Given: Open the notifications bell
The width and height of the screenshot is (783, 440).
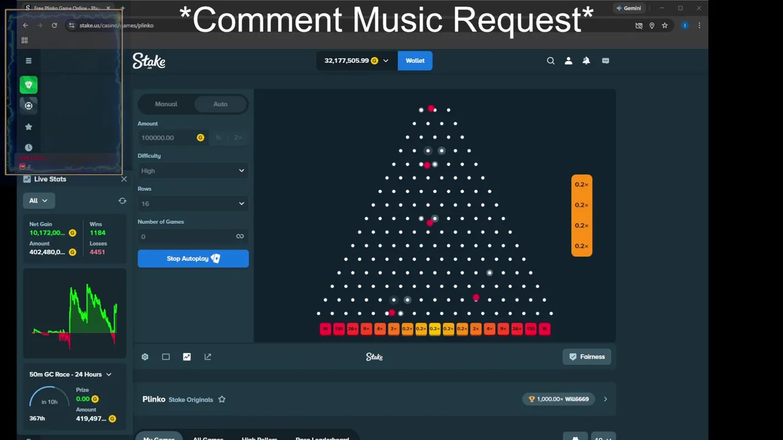Looking at the screenshot, I should (586, 61).
